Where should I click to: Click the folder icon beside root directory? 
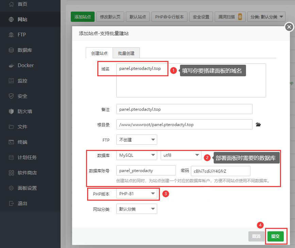258,125
